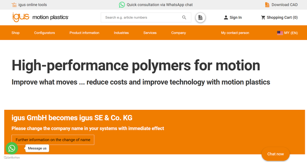Click the shopping cart icon
The height and width of the screenshot is (162, 307).
pos(263,17)
